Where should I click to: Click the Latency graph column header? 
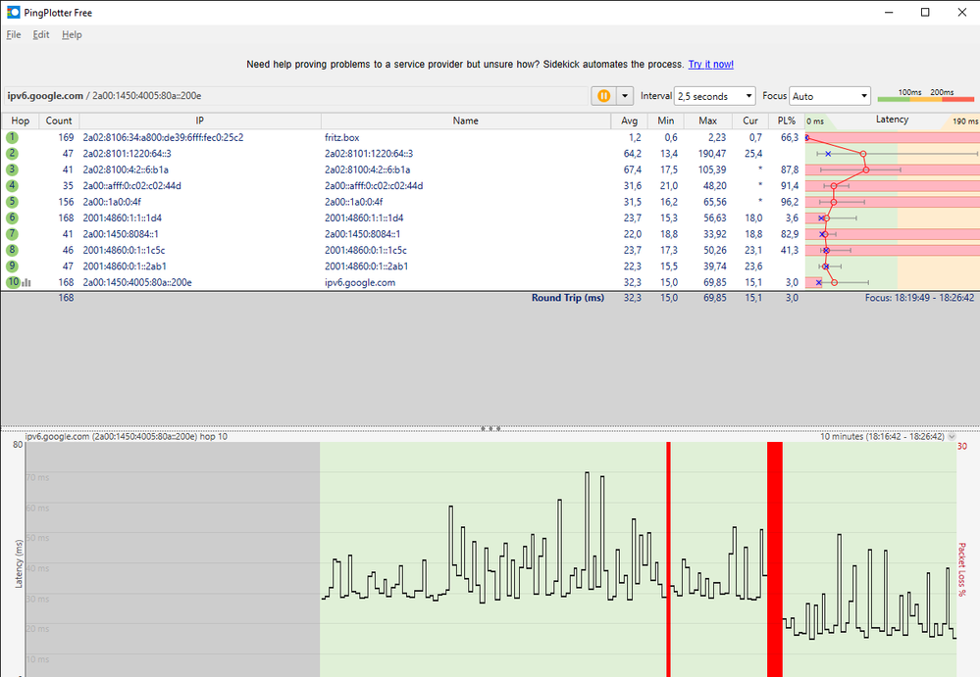tap(892, 121)
